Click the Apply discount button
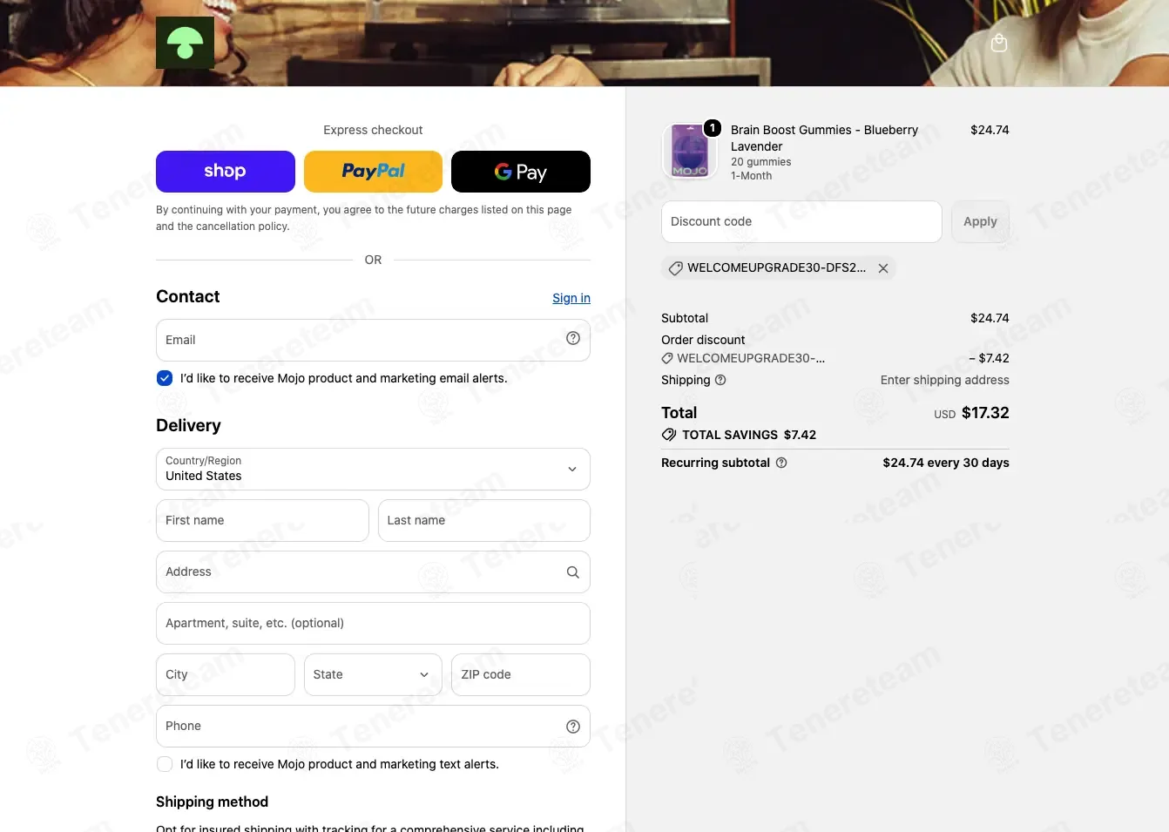 980,221
